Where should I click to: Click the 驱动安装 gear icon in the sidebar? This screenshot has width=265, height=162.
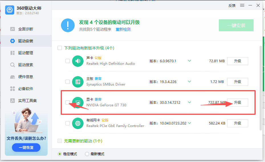click(13, 41)
